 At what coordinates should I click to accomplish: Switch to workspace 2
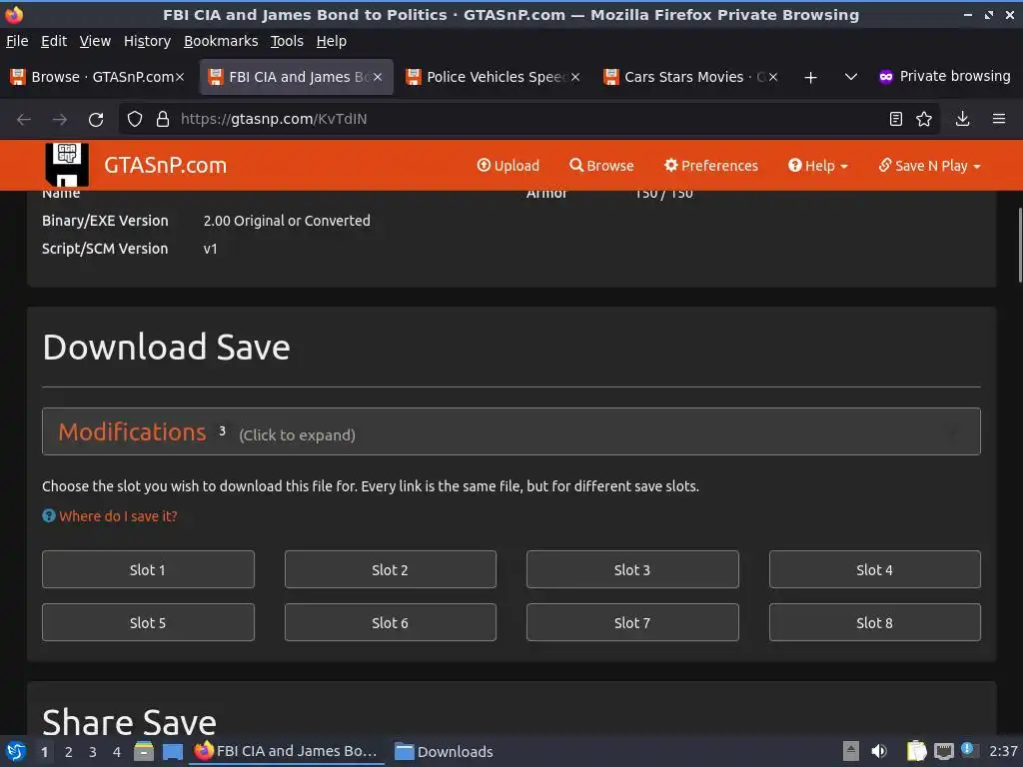tap(69, 752)
